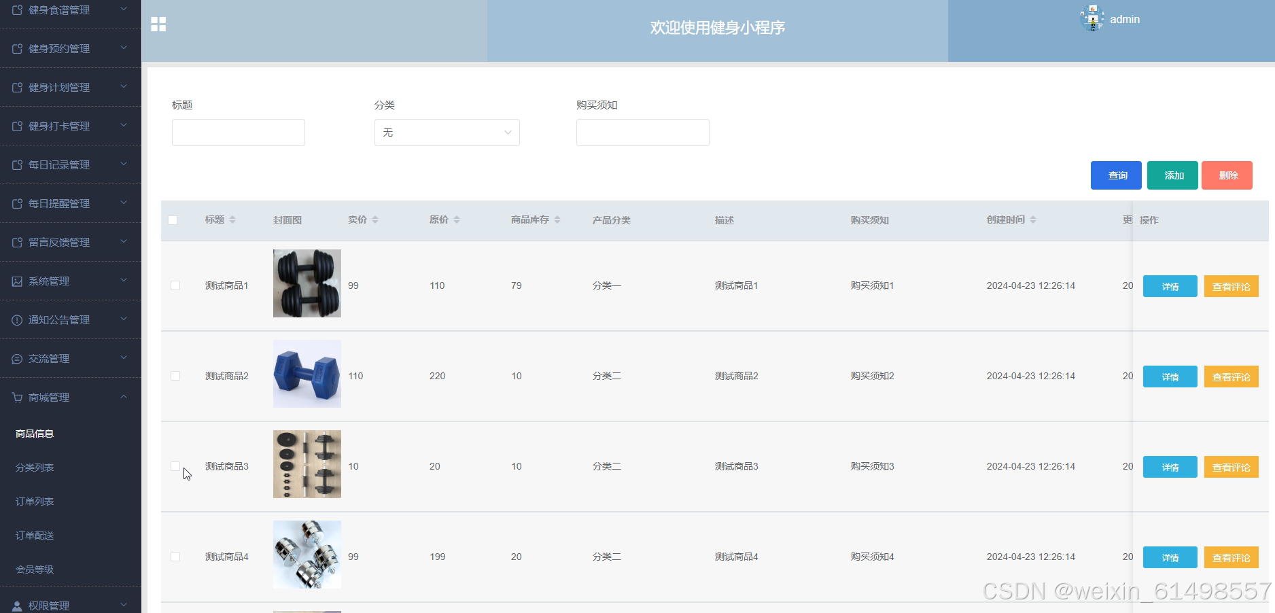Expand 交流管理 menu chevron

pos(124,357)
